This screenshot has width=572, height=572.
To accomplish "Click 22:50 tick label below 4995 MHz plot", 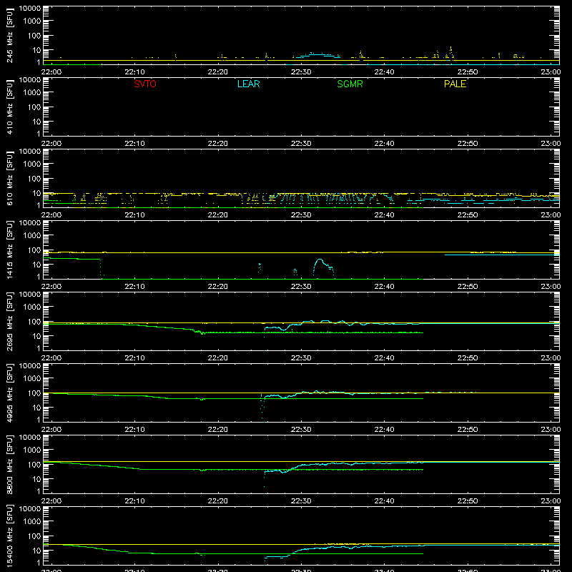I will click(x=468, y=430).
